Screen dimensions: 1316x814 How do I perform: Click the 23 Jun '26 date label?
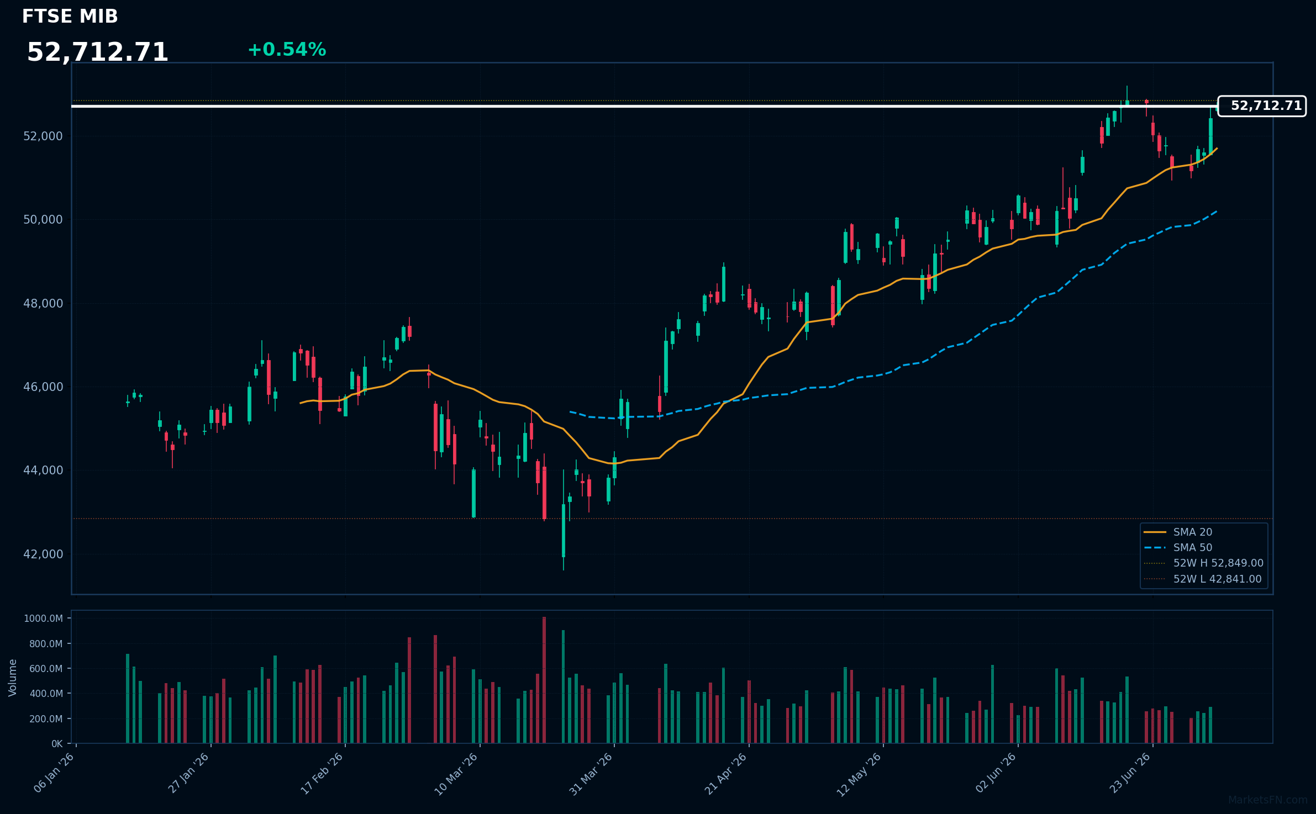pyautogui.click(x=1130, y=773)
